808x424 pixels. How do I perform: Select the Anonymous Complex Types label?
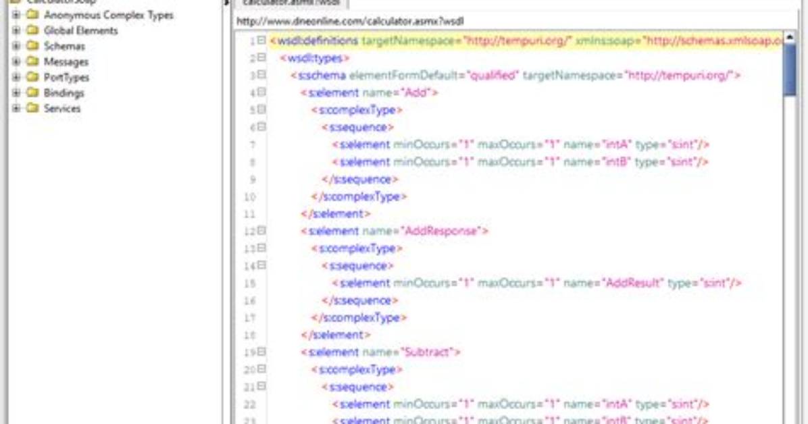[x=109, y=16]
